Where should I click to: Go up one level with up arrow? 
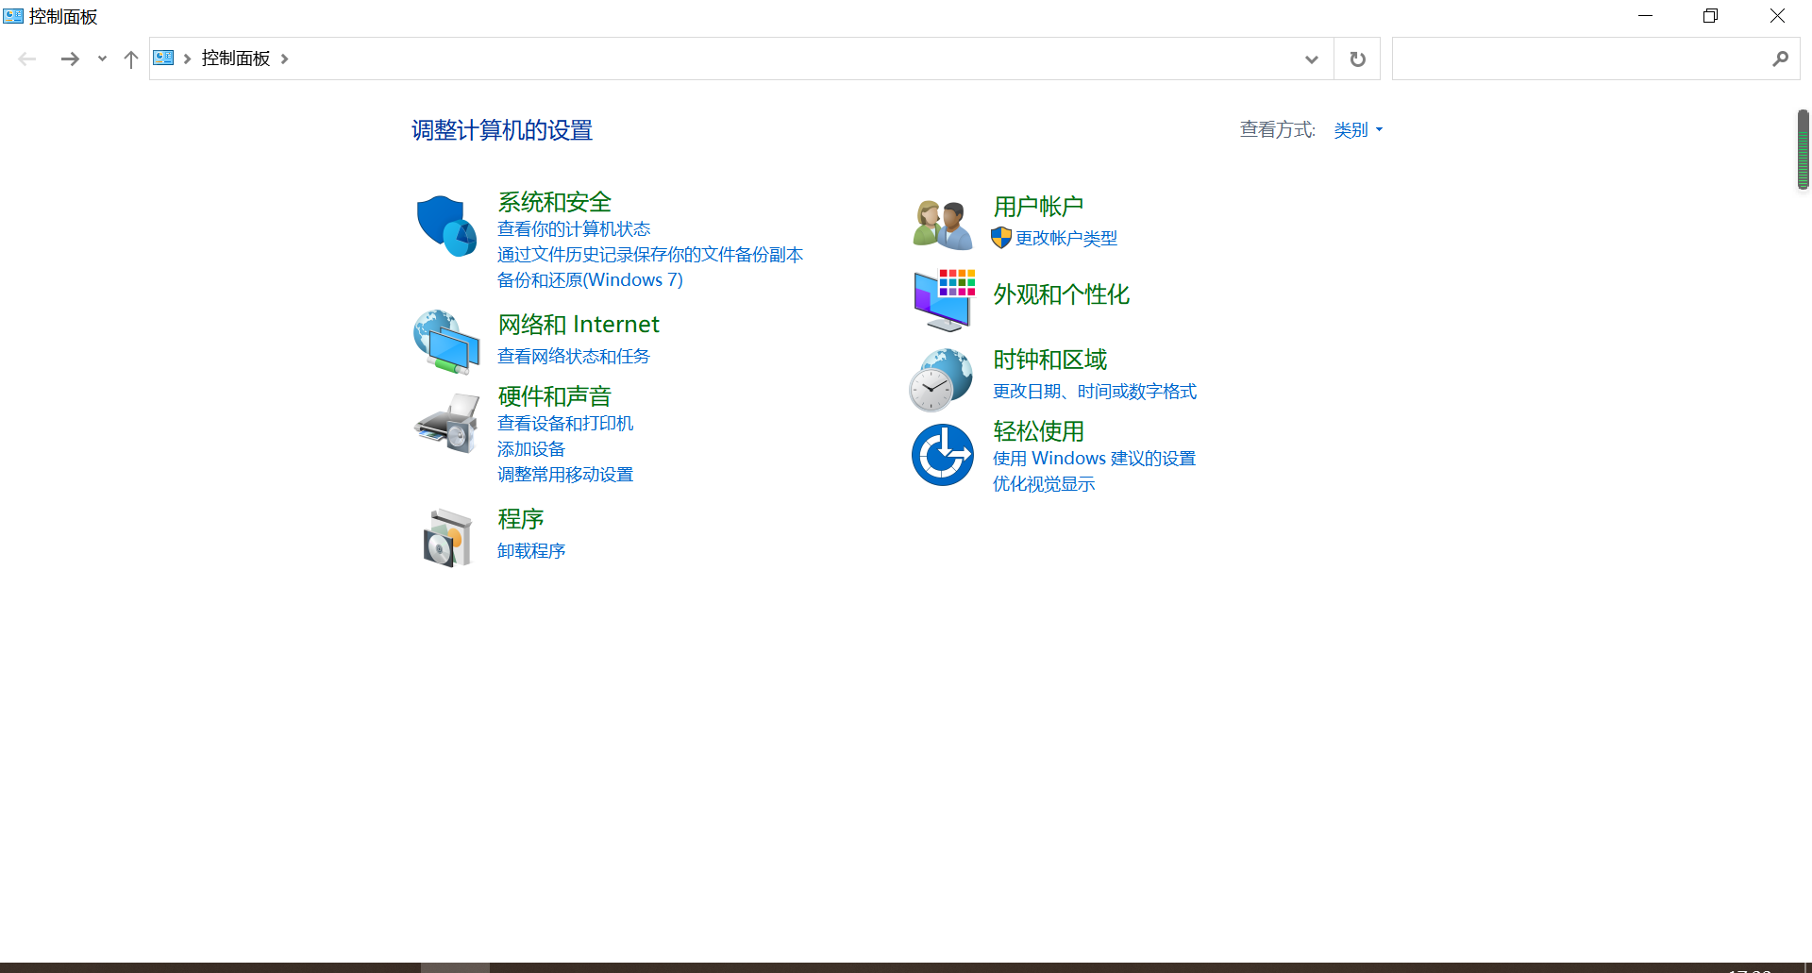coord(131,59)
